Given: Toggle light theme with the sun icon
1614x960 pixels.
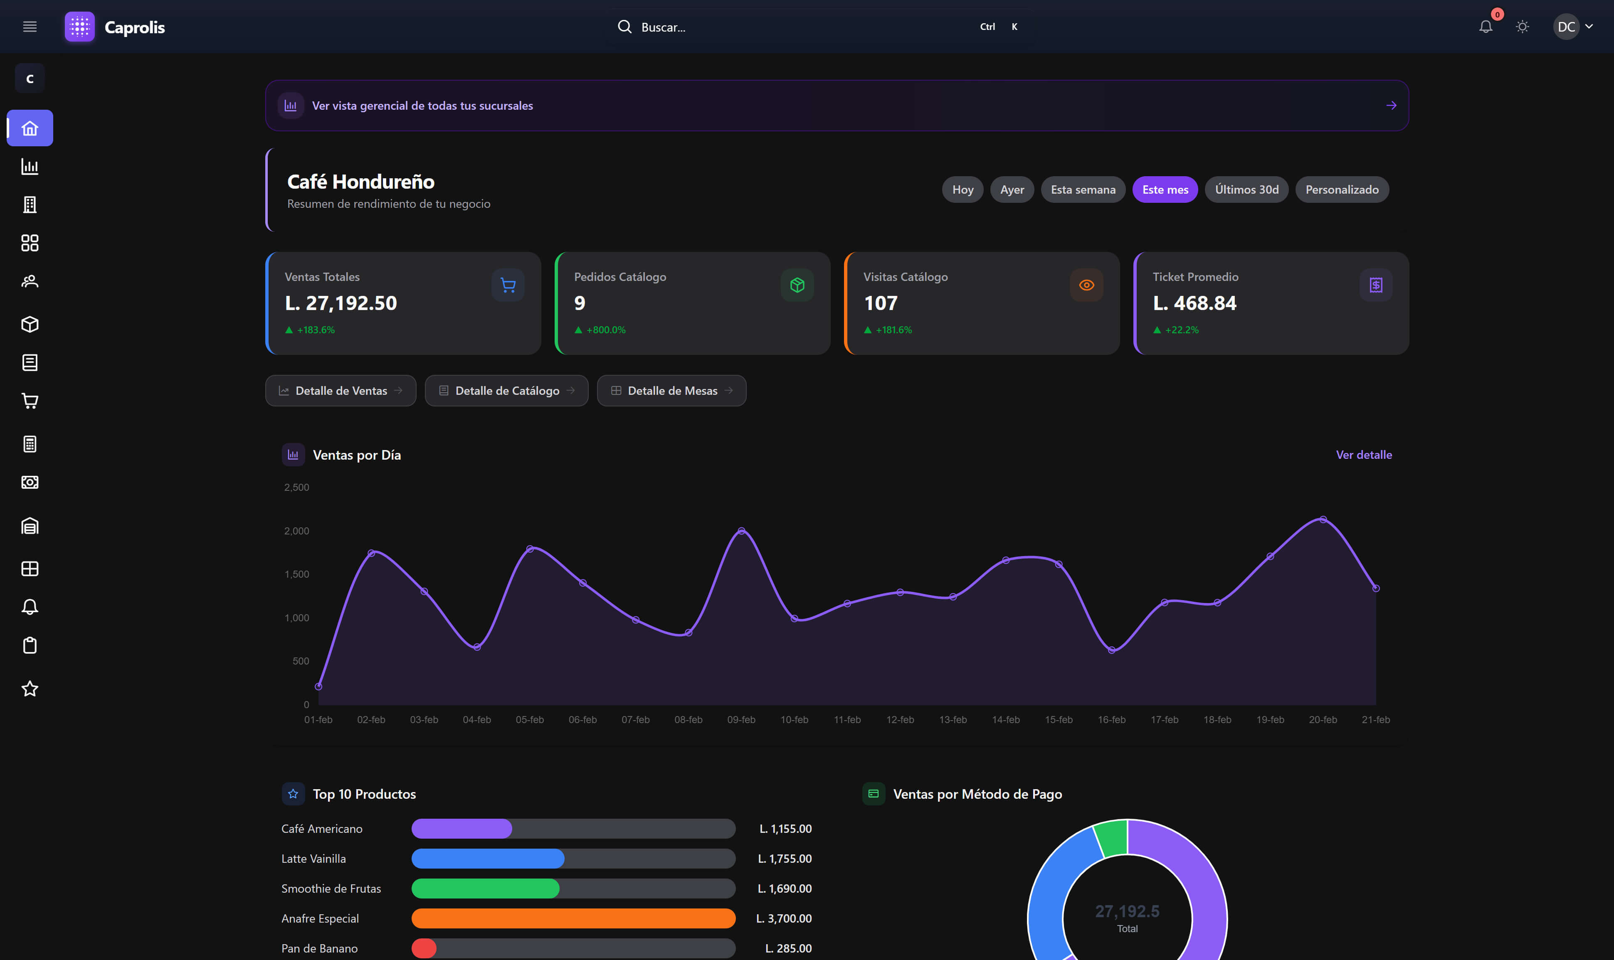Looking at the screenshot, I should (x=1522, y=27).
